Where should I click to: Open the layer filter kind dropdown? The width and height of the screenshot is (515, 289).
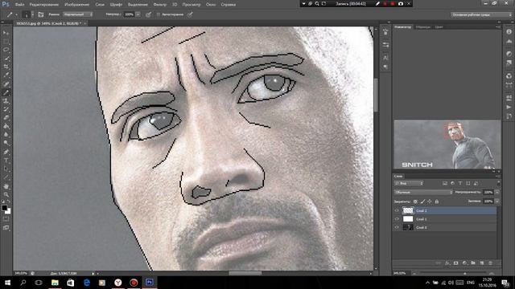(409, 184)
